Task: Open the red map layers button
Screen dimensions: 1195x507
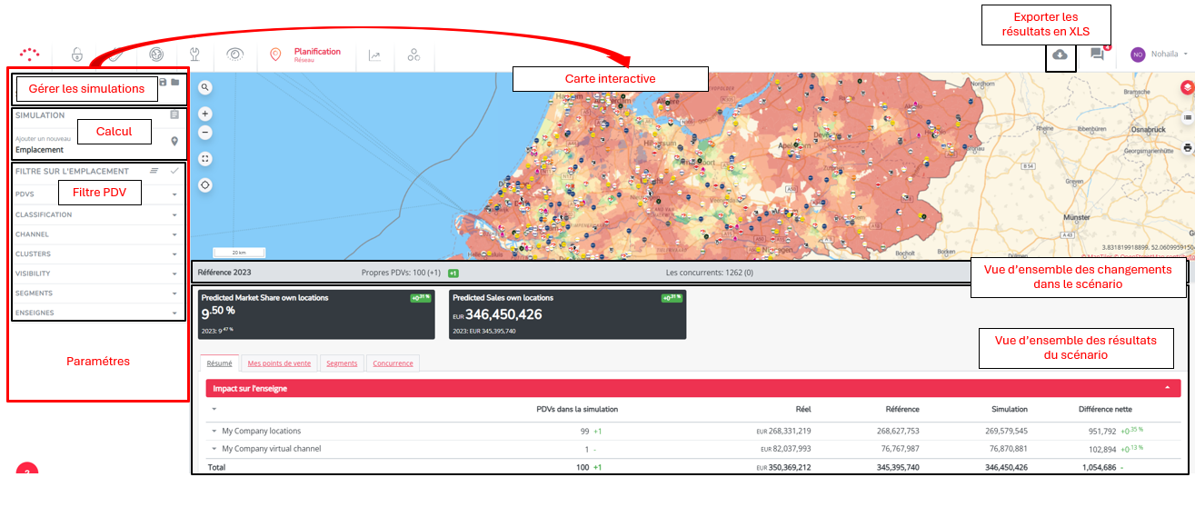Action: [1187, 87]
